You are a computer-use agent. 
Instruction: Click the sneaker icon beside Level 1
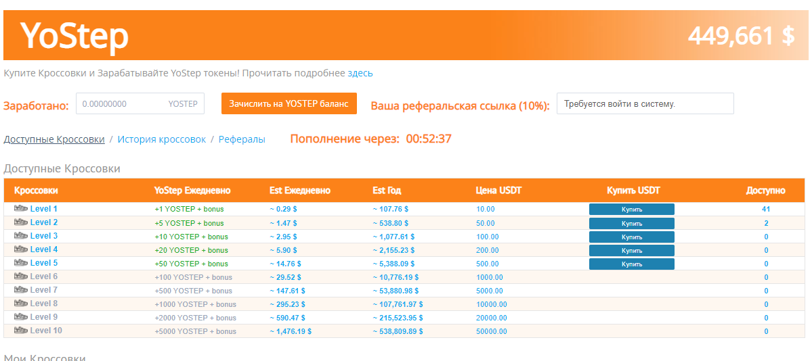pyautogui.click(x=20, y=209)
